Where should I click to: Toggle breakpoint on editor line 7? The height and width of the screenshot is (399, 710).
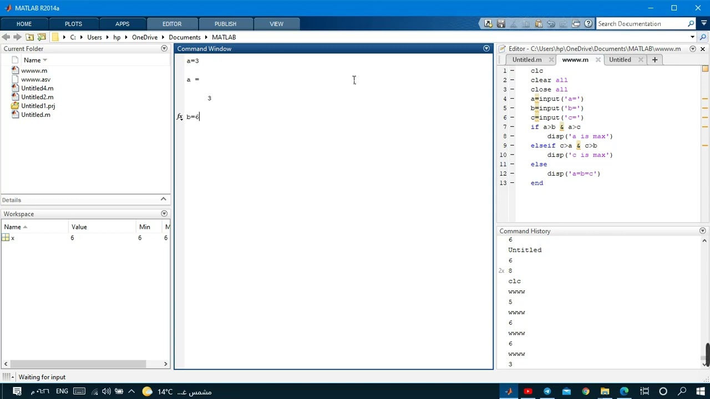pos(512,127)
